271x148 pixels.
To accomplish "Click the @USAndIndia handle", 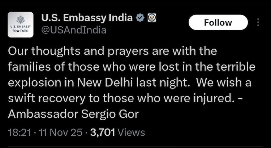I will click(74, 30).
